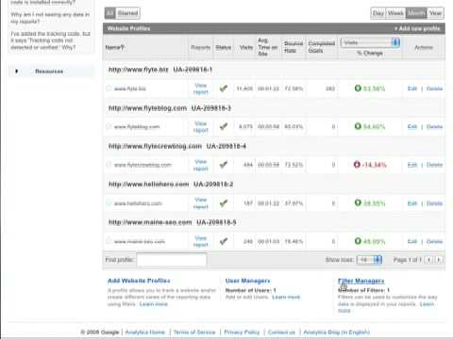Delete the www.flytecrewblog.com profile

click(434, 165)
